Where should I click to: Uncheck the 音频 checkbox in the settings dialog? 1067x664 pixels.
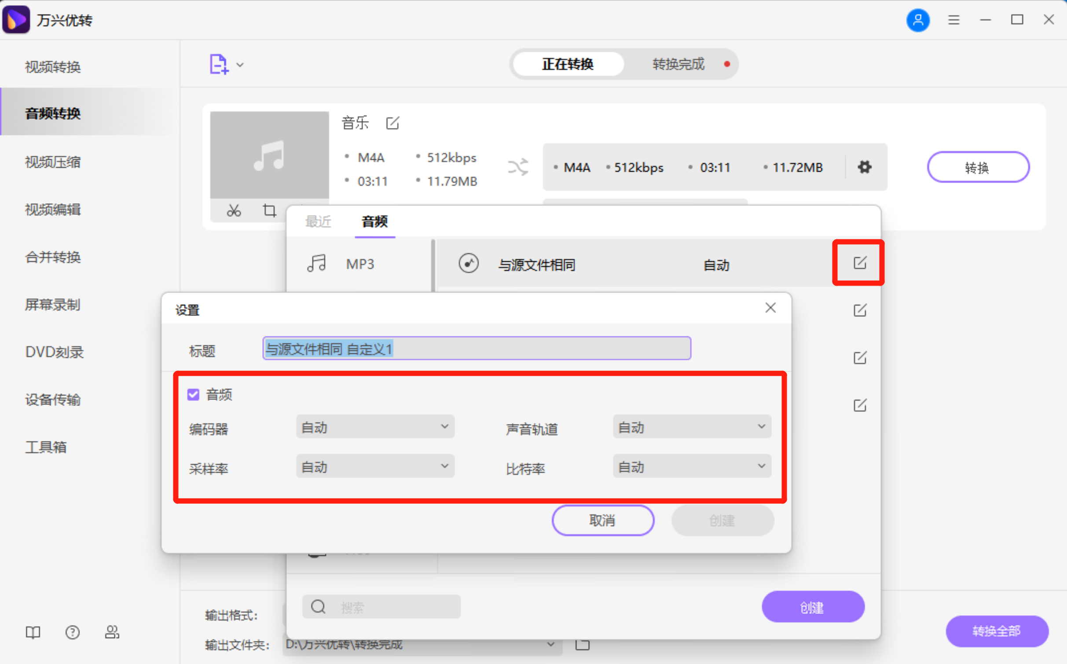tap(193, 394)
